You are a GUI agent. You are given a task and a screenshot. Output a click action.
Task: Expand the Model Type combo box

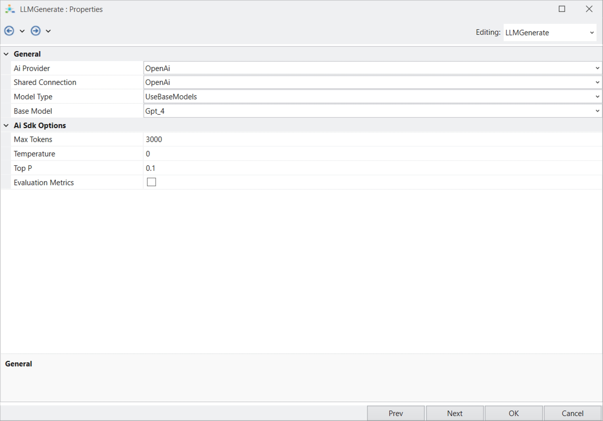[x=597, y=97]
